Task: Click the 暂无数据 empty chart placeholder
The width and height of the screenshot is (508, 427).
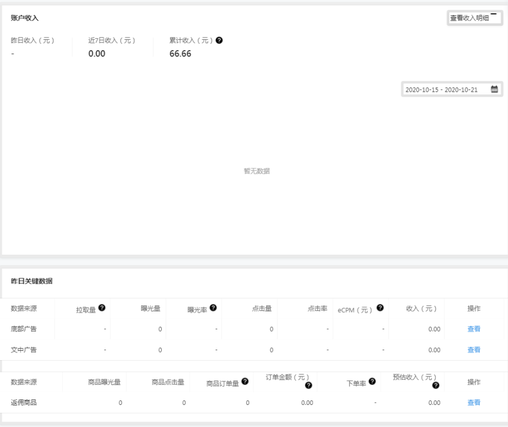Action: (257, 171)
